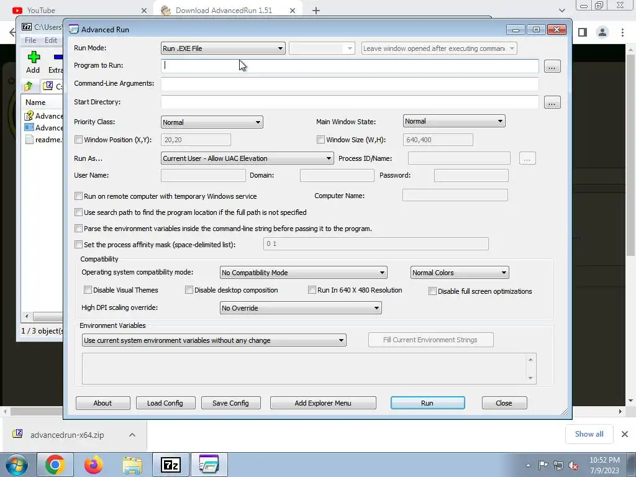This screenshot has width=636, height=477.
Task: Open Chrome from the taskbar
Action: click(55, 465)
